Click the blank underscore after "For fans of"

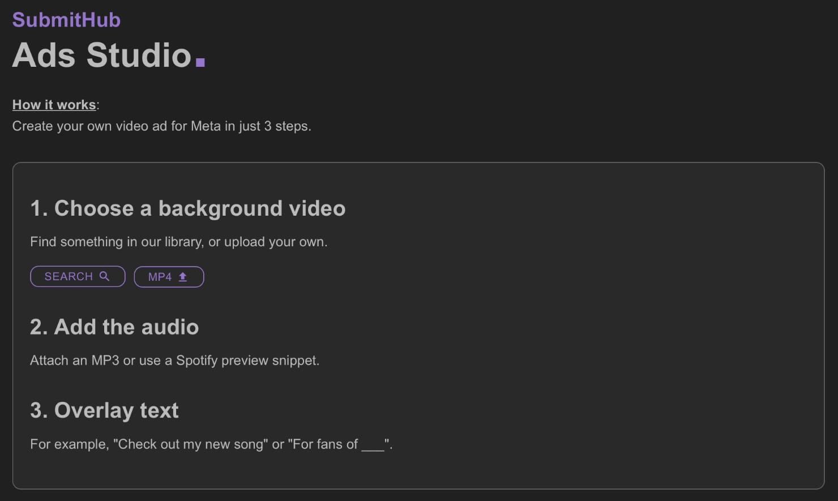tap(373, 444)
